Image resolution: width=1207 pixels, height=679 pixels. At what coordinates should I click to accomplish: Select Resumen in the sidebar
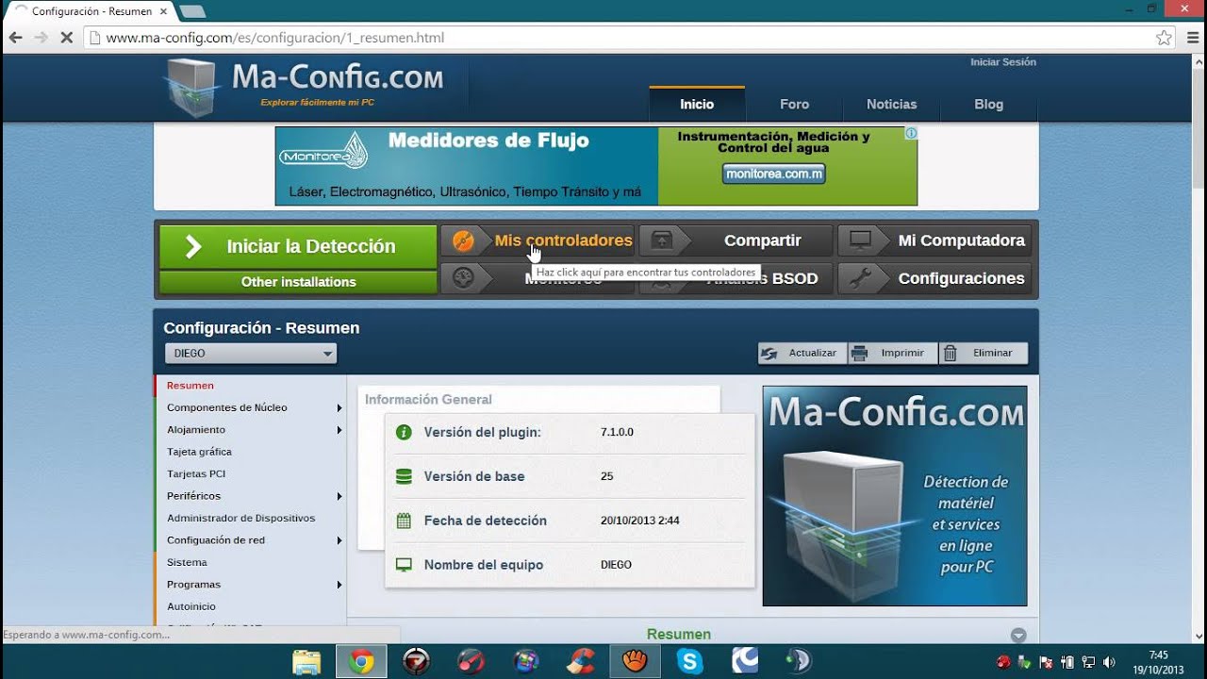click(x=190, y=386)
